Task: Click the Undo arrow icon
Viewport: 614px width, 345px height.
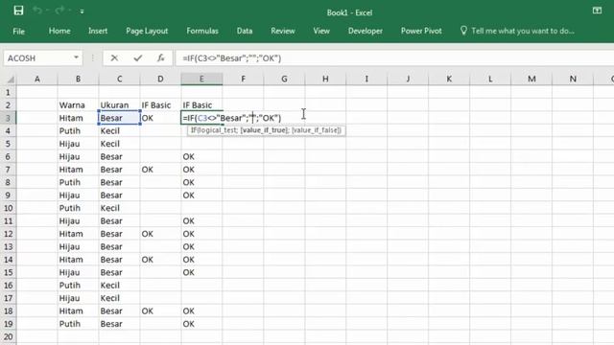Action: point(37,11)
